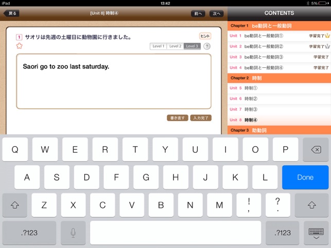Tap the K key
Viewport: 331px width, 248px height.
pyautogui.click(x=235, y=177)
